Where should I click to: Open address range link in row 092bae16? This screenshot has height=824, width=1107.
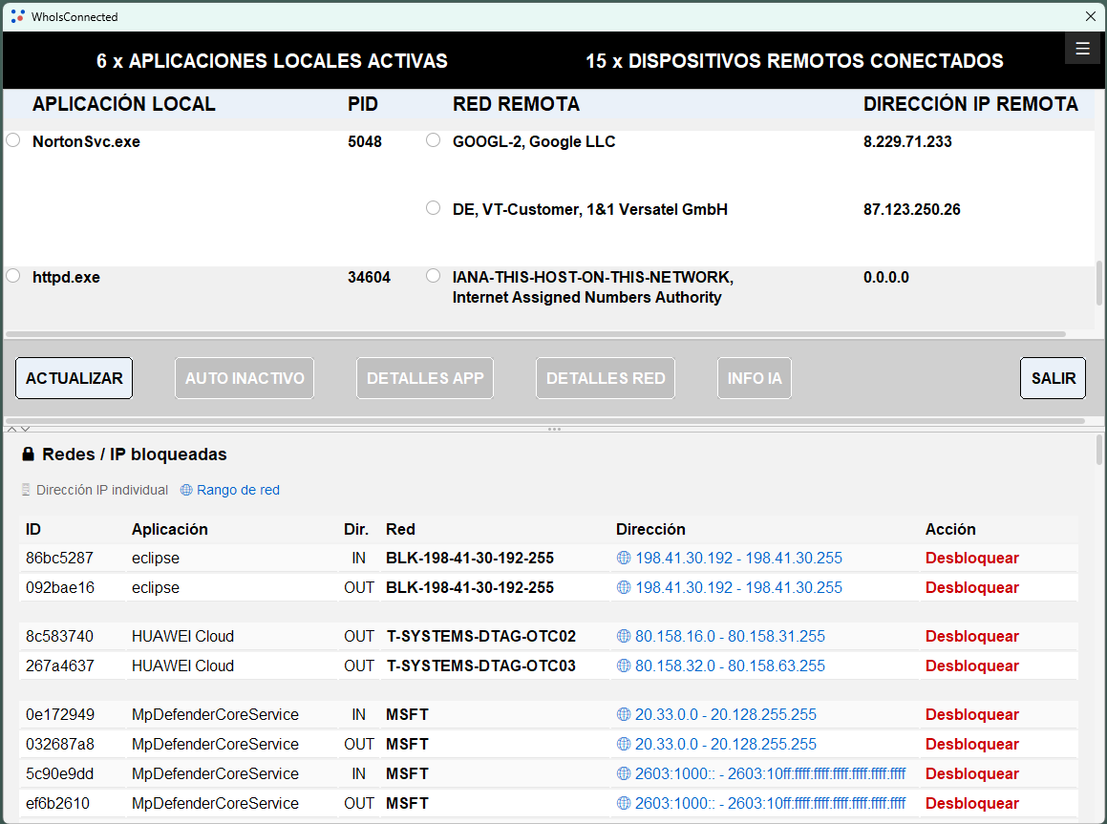coord(738,587)
